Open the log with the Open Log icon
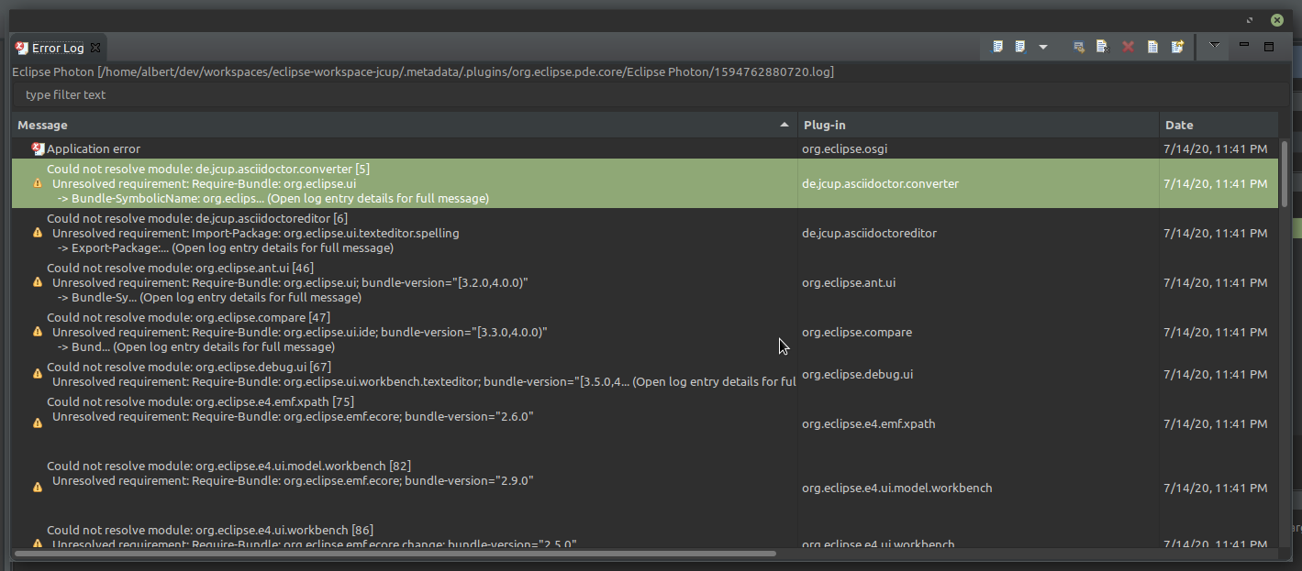 tap(1152, 46)
